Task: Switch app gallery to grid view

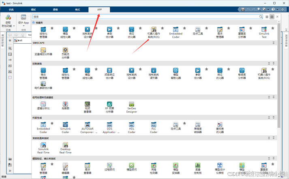Action: 272,17
